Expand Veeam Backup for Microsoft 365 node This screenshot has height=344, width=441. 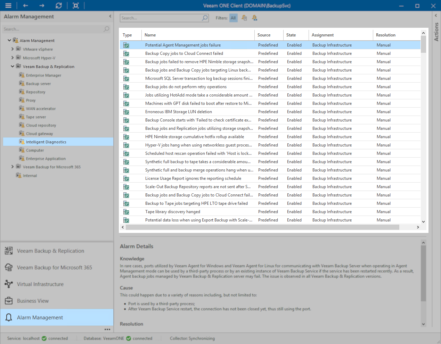13,167
